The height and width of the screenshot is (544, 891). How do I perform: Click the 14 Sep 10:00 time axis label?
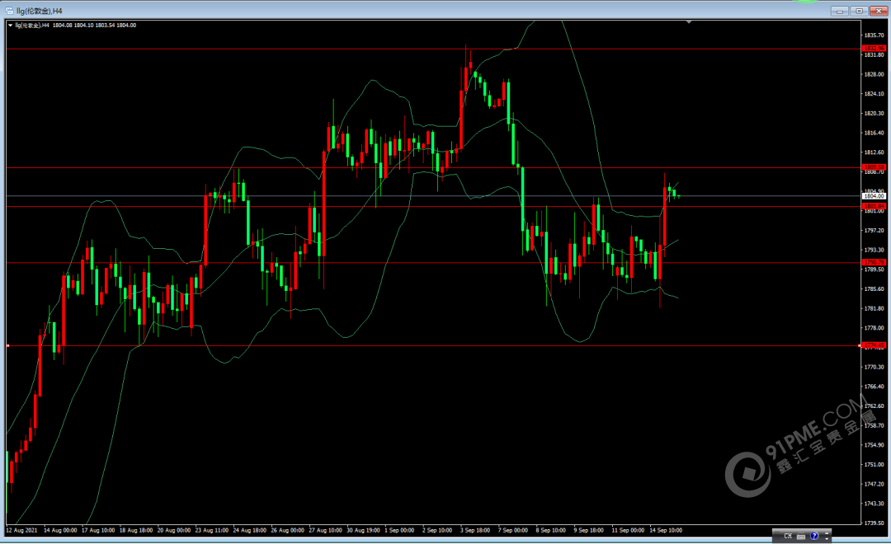[x=666, y=530]
